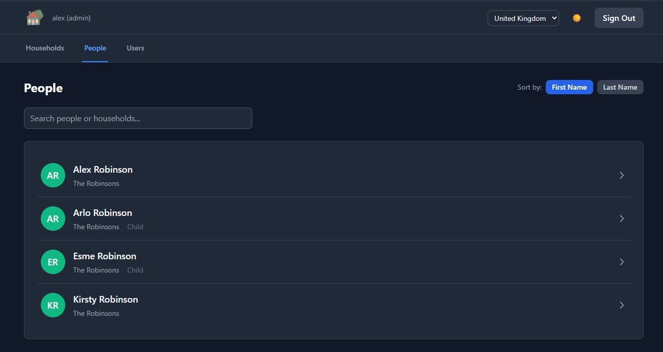The image size is (663, 352).
Task: Click Esme Robinson's ER avatar
Action: tap(53, 262)
